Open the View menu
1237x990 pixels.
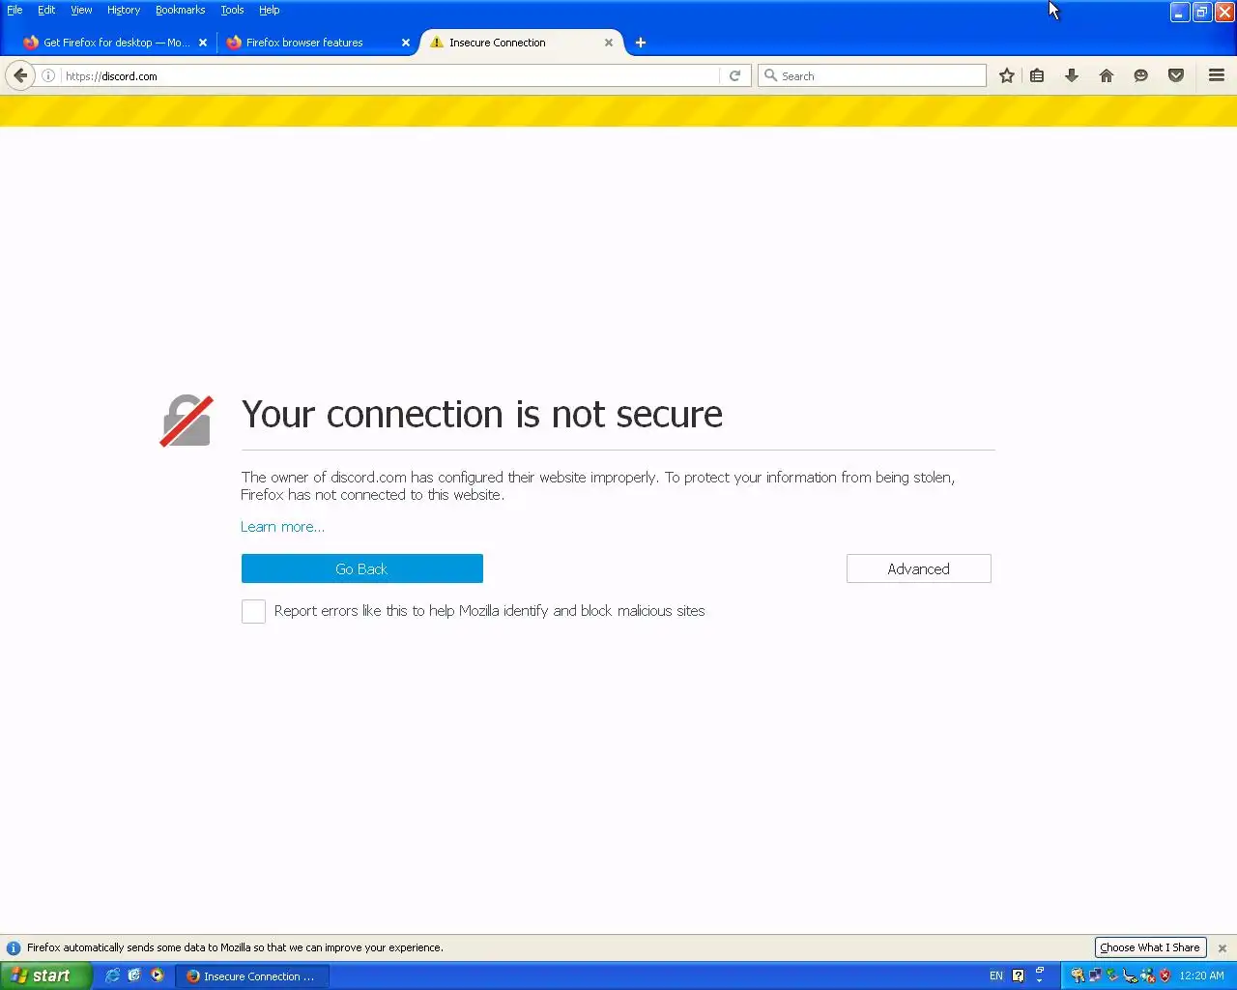[x=81, y=10]
